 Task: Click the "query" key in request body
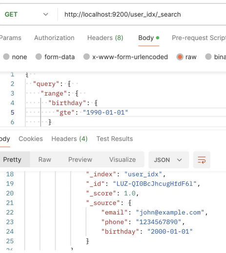pyautogui.click(x=46, y=84)
